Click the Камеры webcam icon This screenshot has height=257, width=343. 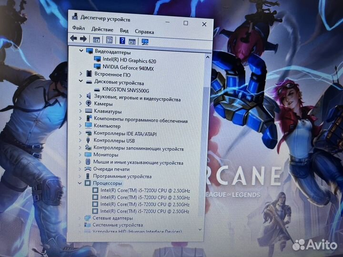pyautogui.click(x=89, y=103)
